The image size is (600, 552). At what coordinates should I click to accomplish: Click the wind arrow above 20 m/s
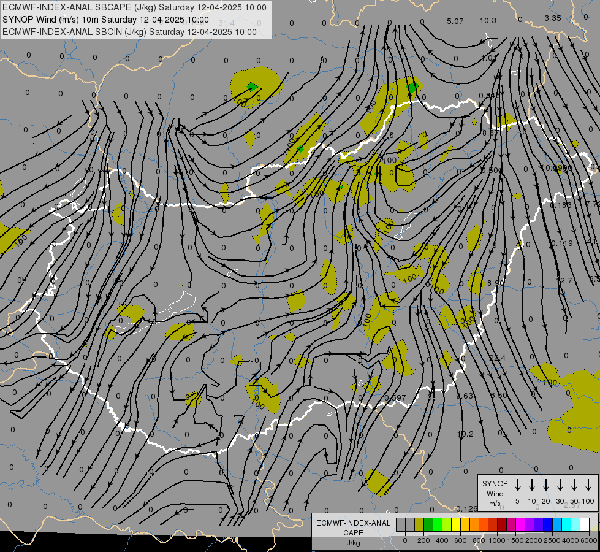pos(545,485)
